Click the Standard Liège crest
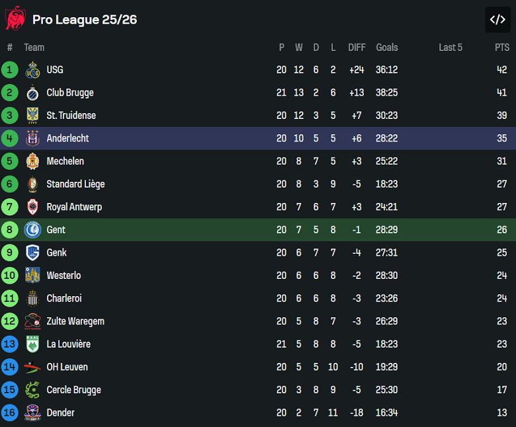Screen dimensions: 516x427 click(x=32, y=184)
